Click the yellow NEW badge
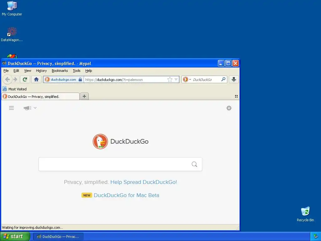 point(87,195)
